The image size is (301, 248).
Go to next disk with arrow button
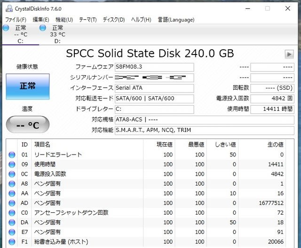[x=289, y=54]
